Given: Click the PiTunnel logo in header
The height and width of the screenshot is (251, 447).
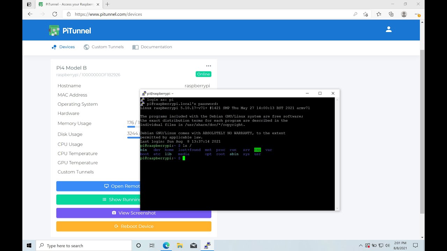Looking at the screenshot, I should click(70, 30).
